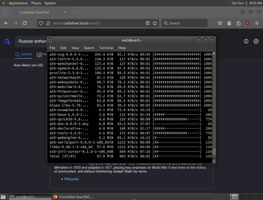
Task: Click the Firefox Search box
Action: click(x=184, y=23)
